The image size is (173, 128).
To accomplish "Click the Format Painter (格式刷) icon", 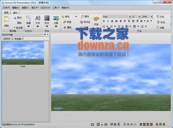I will click(x=15, y=28).
